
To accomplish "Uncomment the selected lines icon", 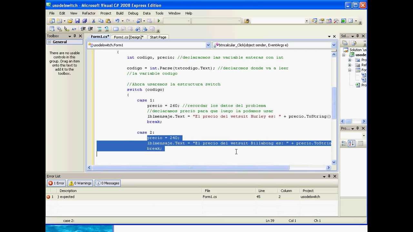I will tap(107, 29).
